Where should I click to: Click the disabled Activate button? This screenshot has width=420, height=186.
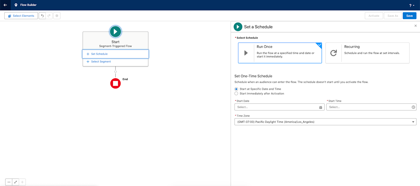click(x=374, y=16)
